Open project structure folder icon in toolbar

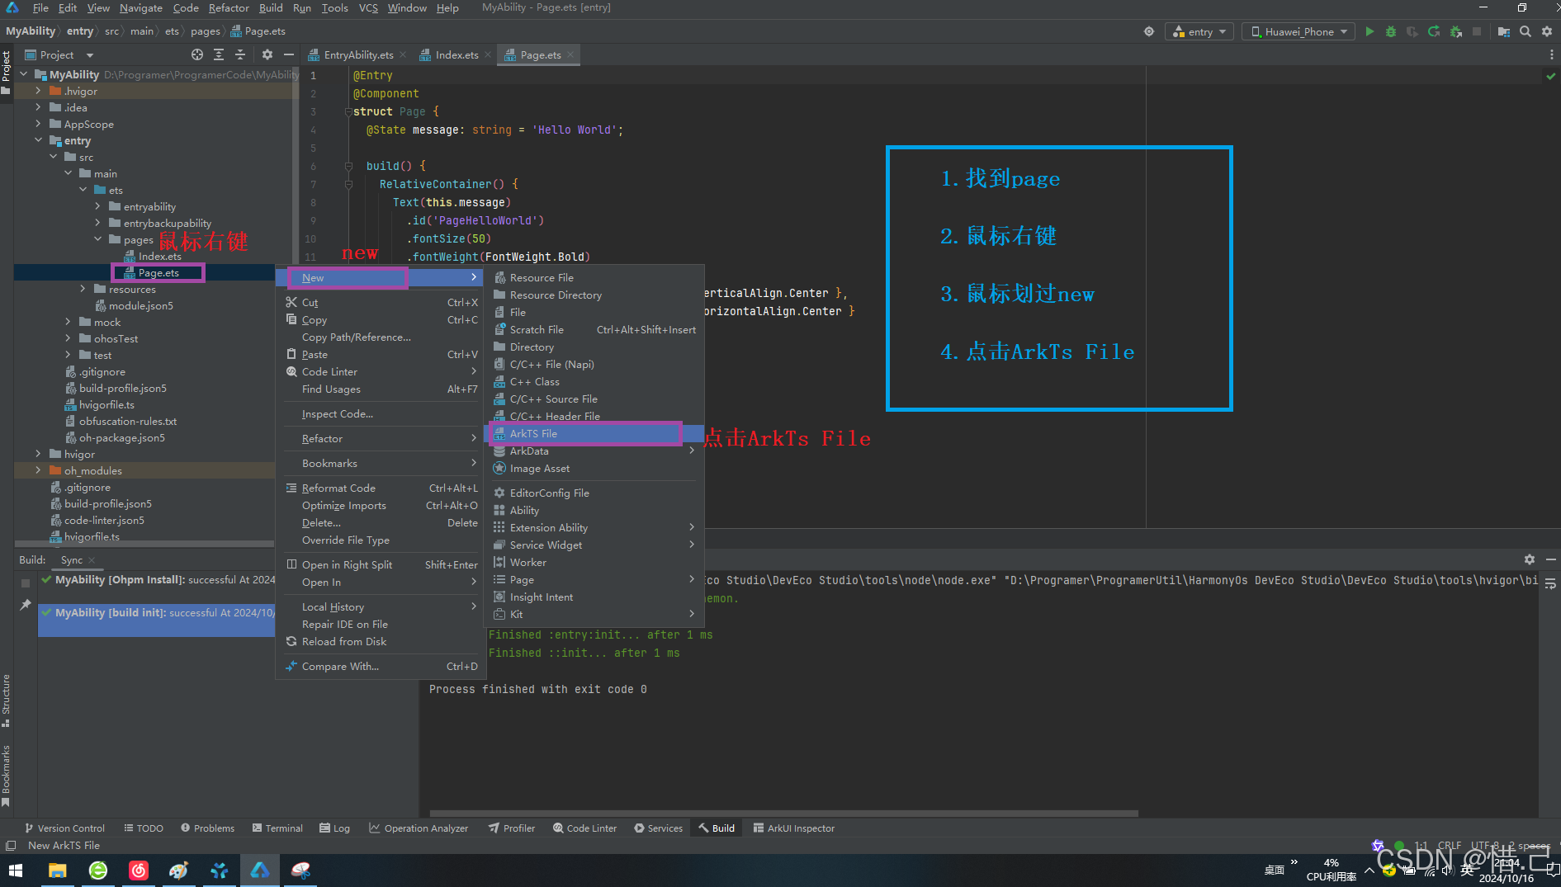(x=1503, y=31)
